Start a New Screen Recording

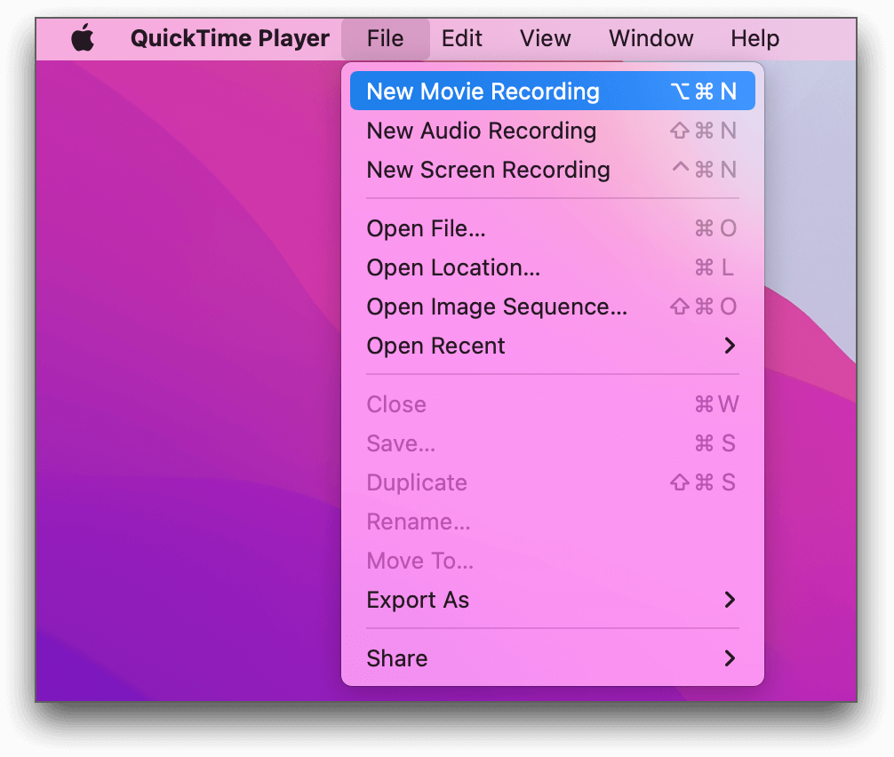488,170
